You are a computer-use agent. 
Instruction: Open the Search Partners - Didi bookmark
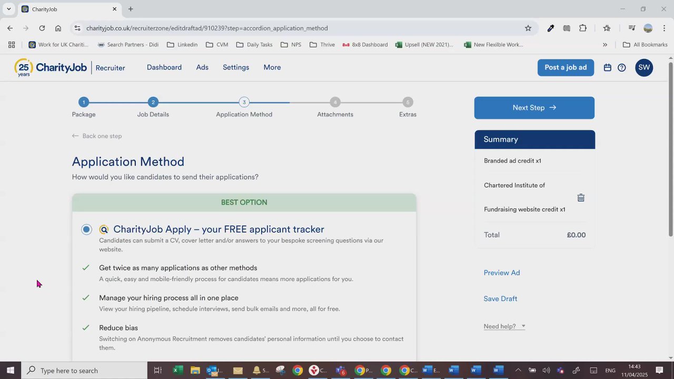128,45
